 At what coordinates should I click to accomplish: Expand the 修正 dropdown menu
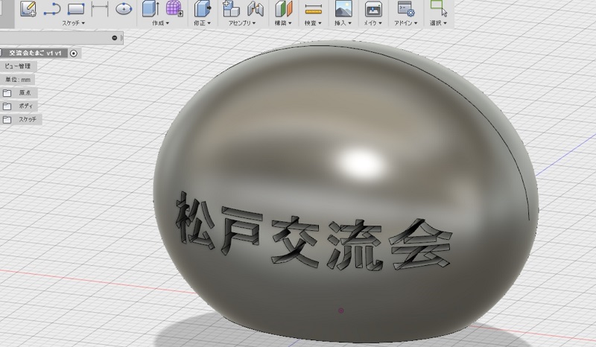coord(202,23)
